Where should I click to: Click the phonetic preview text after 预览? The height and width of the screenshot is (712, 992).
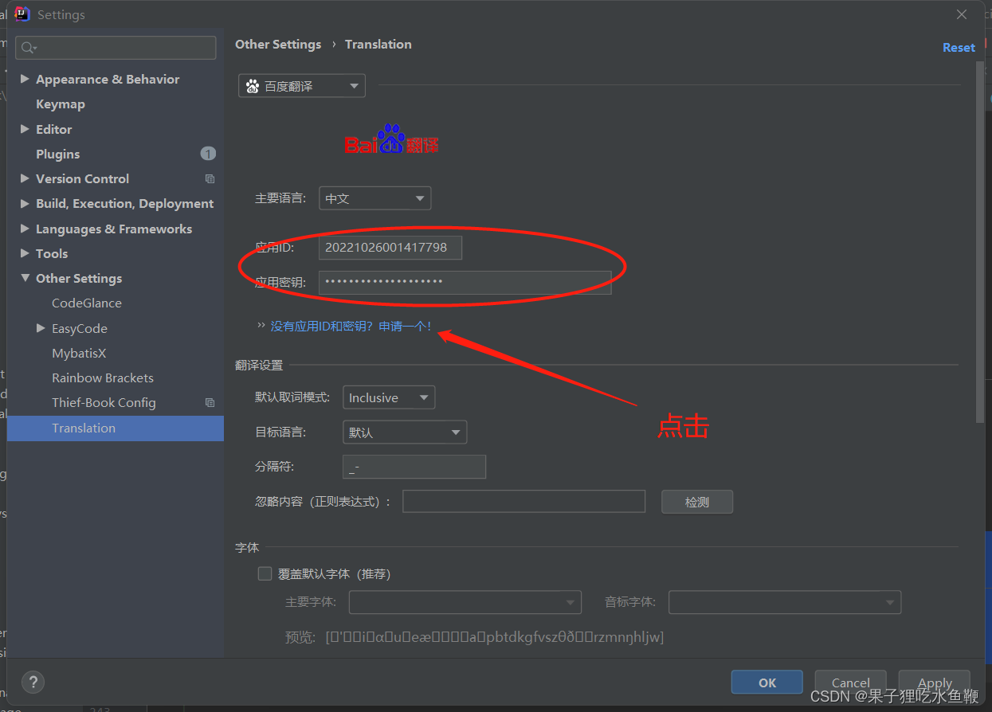click(495, 637)
